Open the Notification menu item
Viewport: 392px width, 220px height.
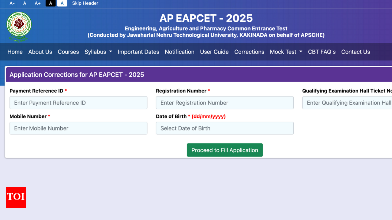tap(179, 52)
